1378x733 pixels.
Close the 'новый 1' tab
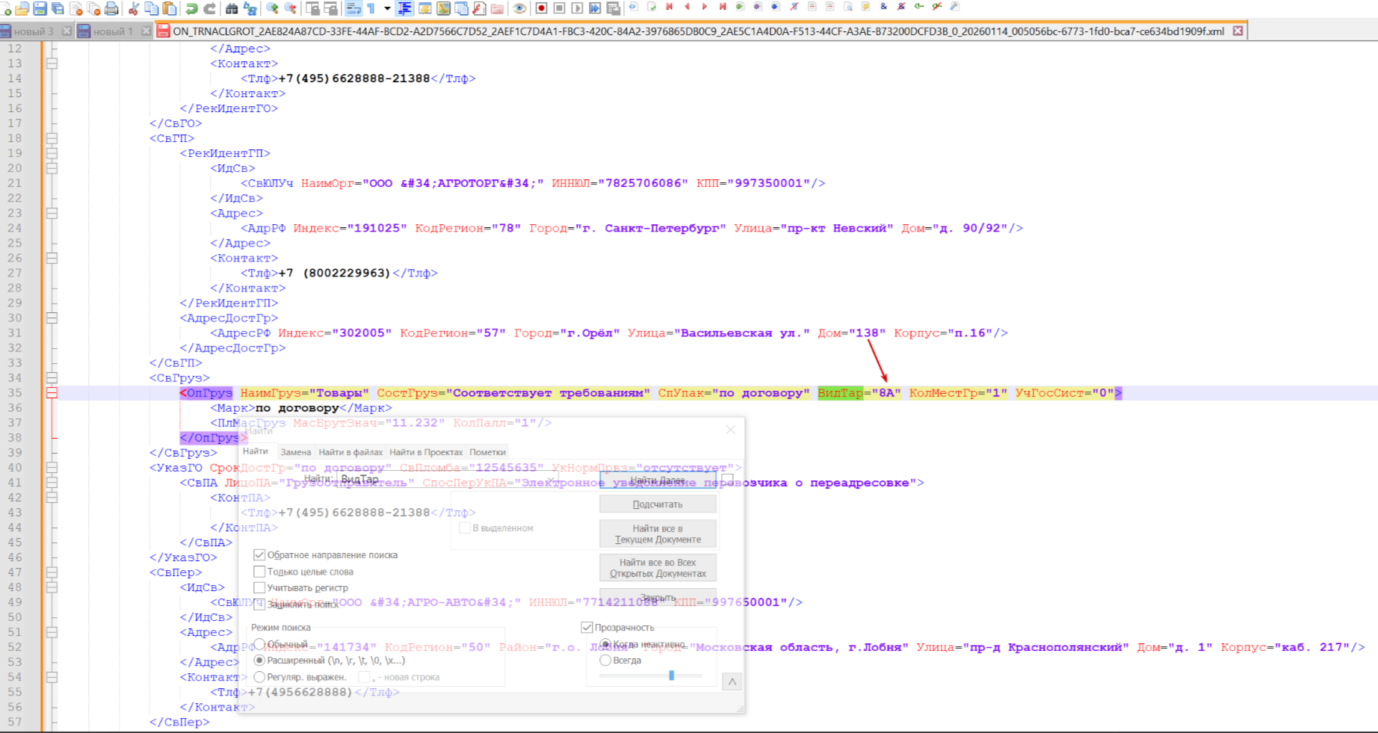(146, 31)
